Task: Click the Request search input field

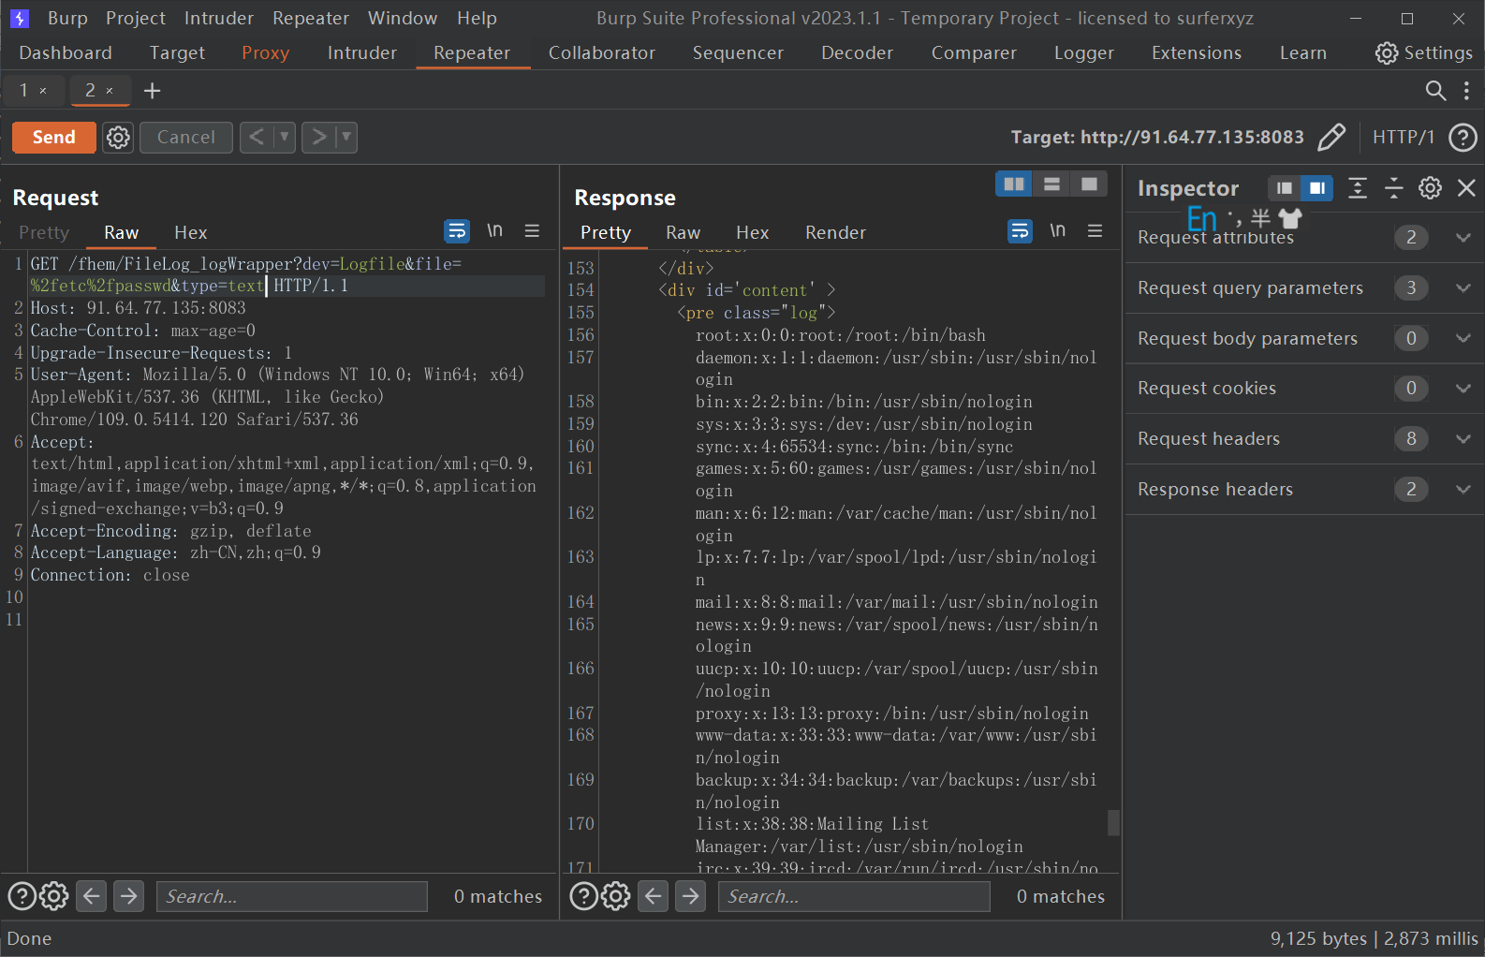Action: click(x=292, y=896)
